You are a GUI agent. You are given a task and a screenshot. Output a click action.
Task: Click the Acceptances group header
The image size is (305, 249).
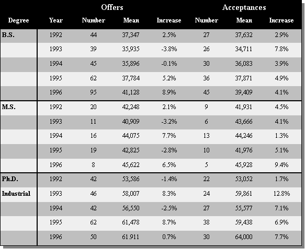pyautogui.click(x=244, y=7)
